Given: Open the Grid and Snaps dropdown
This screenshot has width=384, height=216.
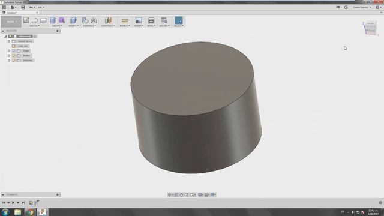Looking at the screenshot, I should (x=207, y=194).
